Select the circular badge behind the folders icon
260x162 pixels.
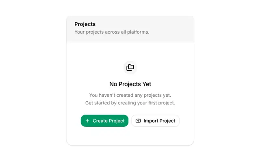tap(130, 68)
